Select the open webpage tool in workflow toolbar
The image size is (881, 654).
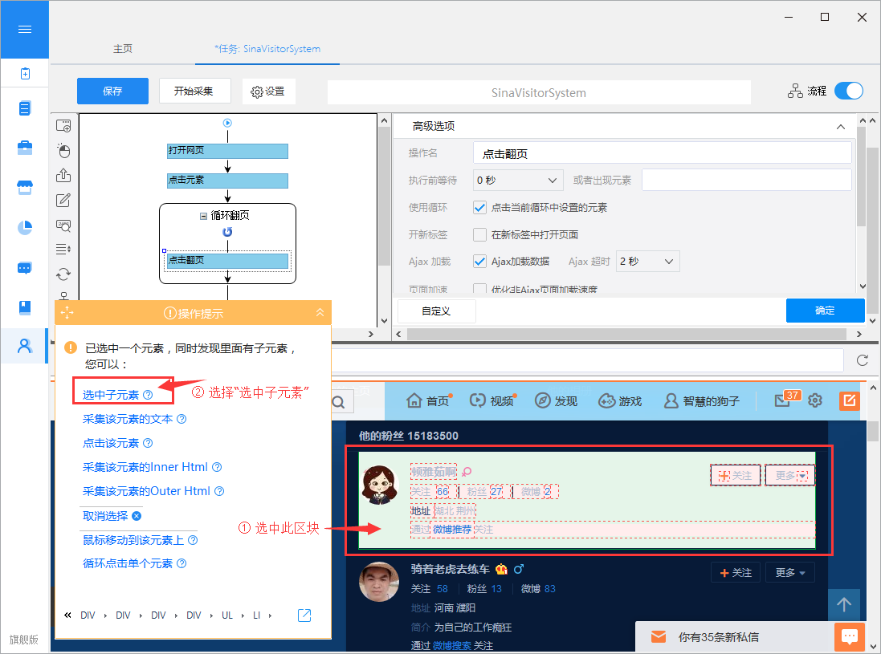tap(63, 126)
